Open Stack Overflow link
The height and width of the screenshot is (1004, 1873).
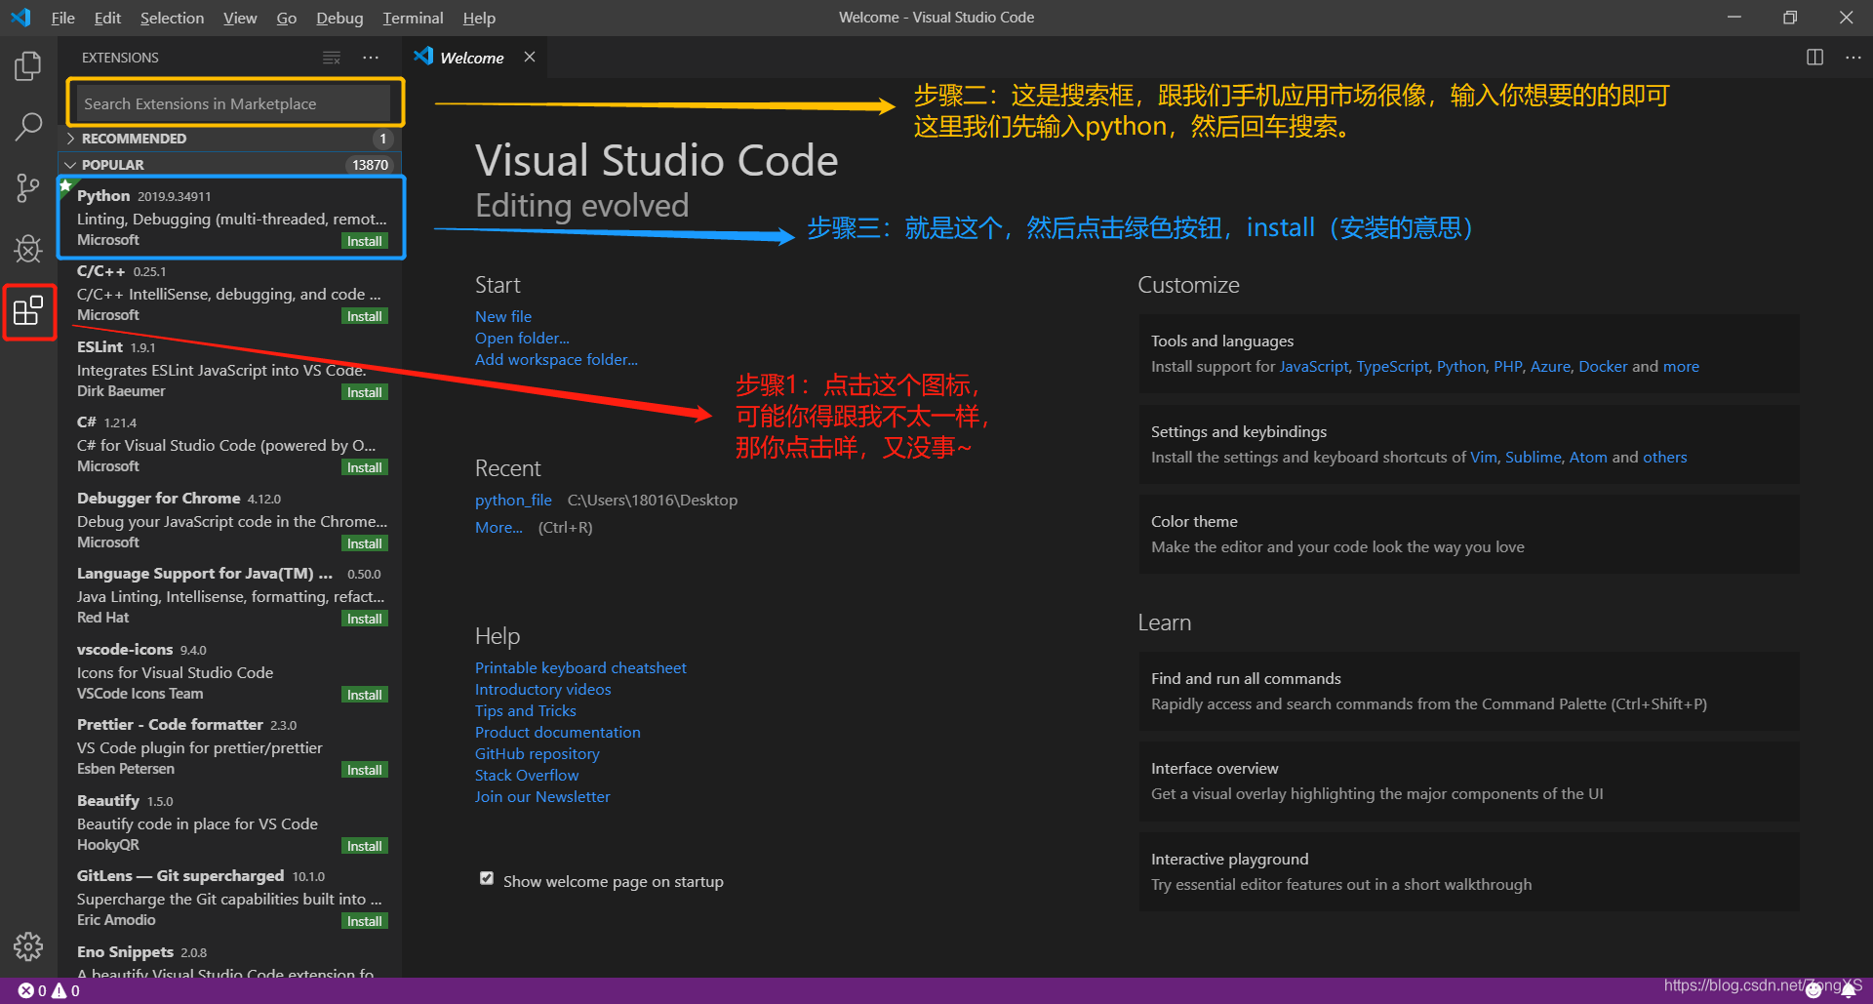(x=527, y=775)
